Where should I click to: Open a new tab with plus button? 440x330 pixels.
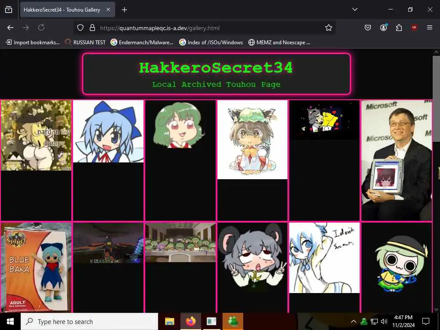click(124, 10)
